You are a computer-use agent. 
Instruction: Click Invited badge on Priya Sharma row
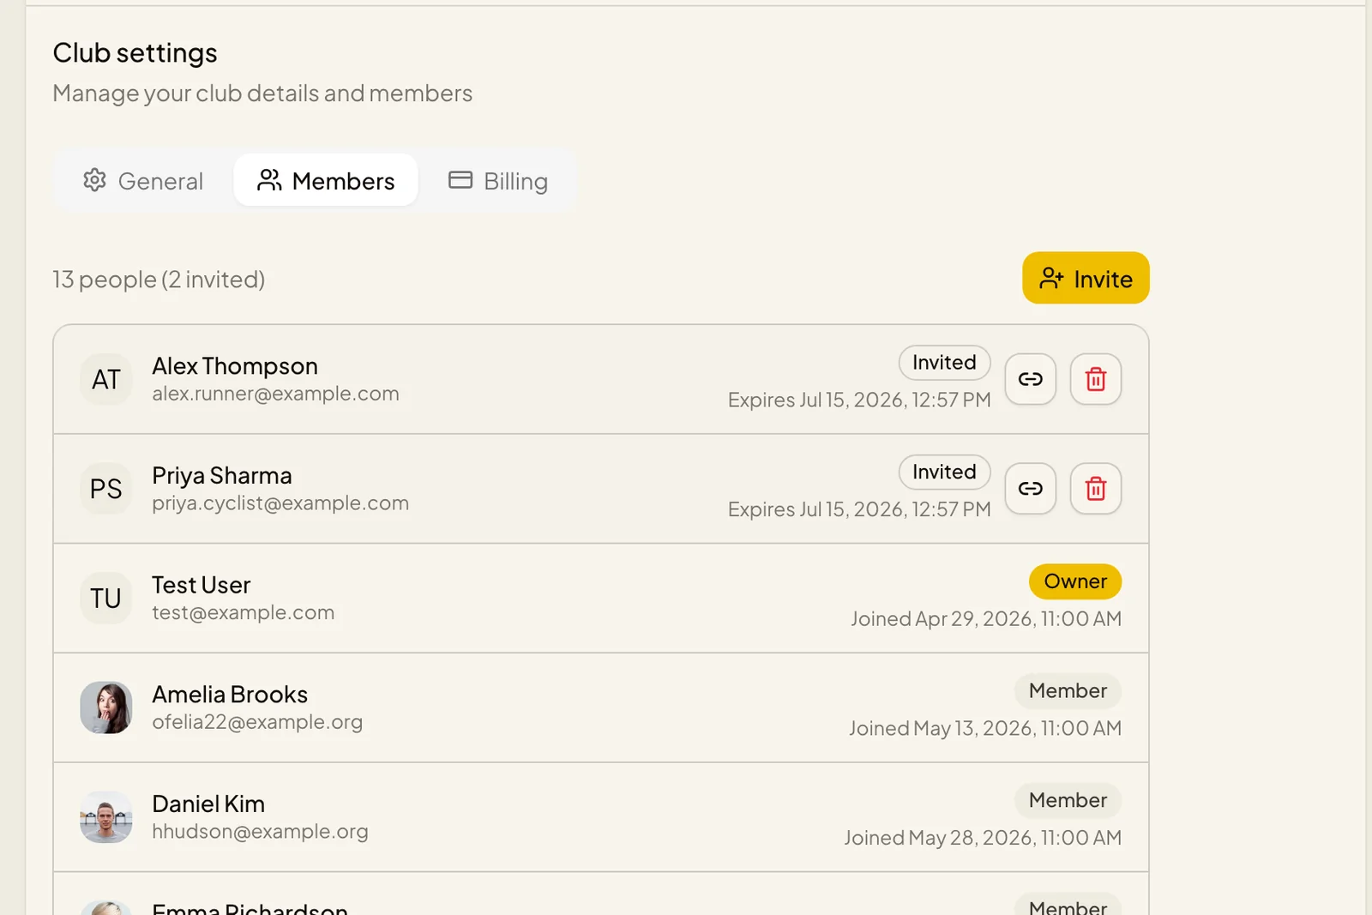tap(944, 473)
